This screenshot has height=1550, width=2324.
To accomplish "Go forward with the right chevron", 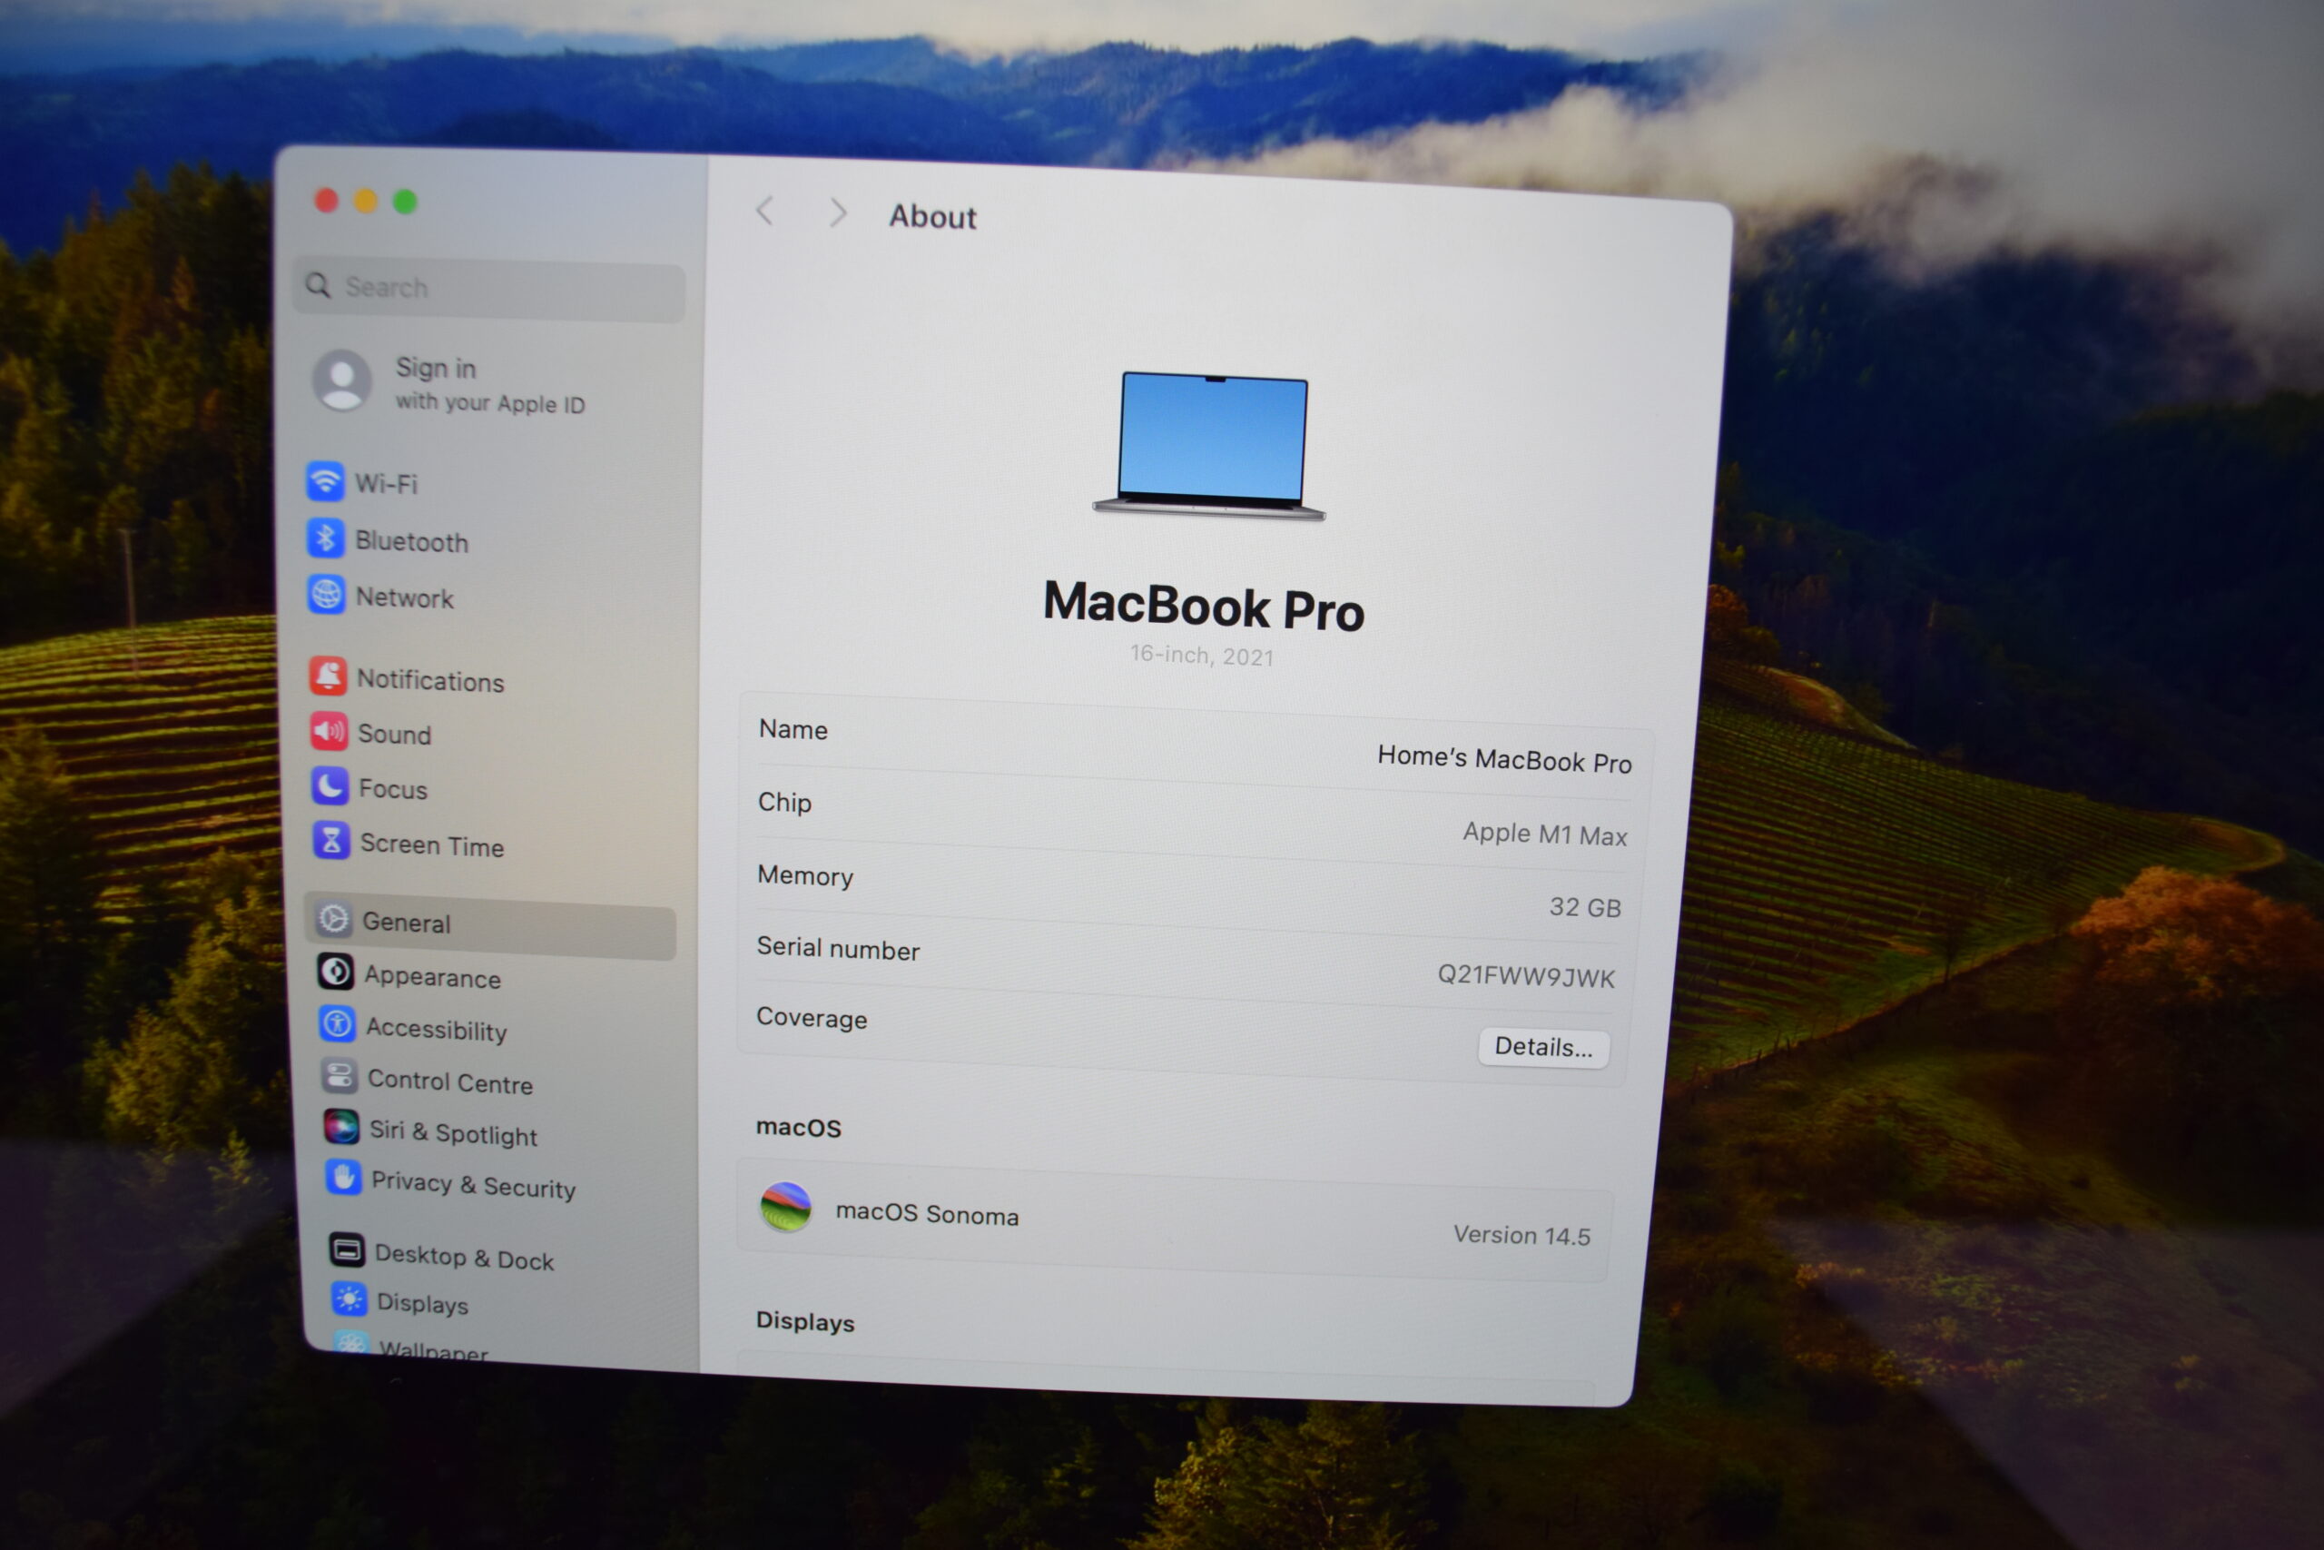I will point(838,212).
